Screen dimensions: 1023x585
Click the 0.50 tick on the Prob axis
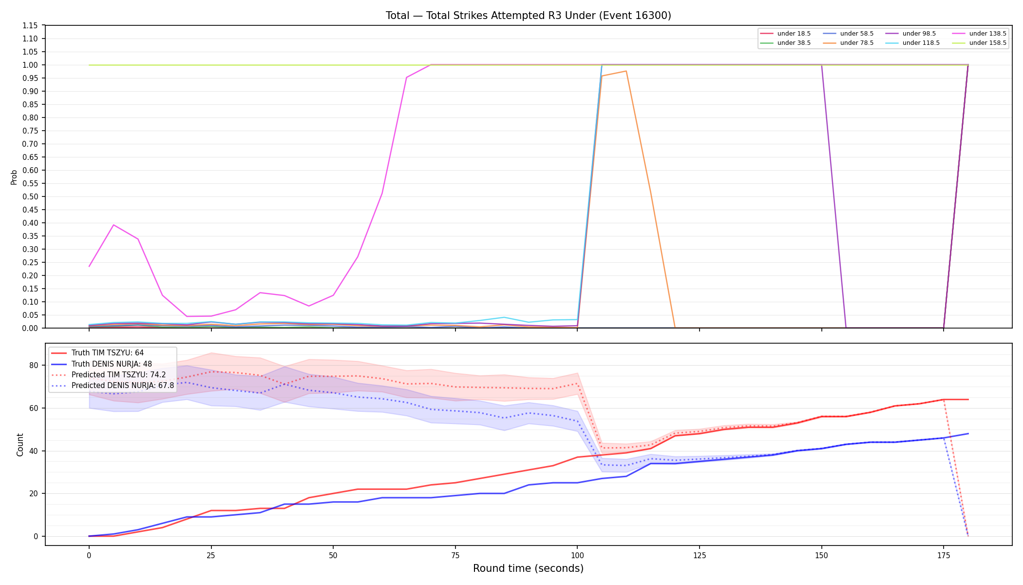click(x=30, y=196)
